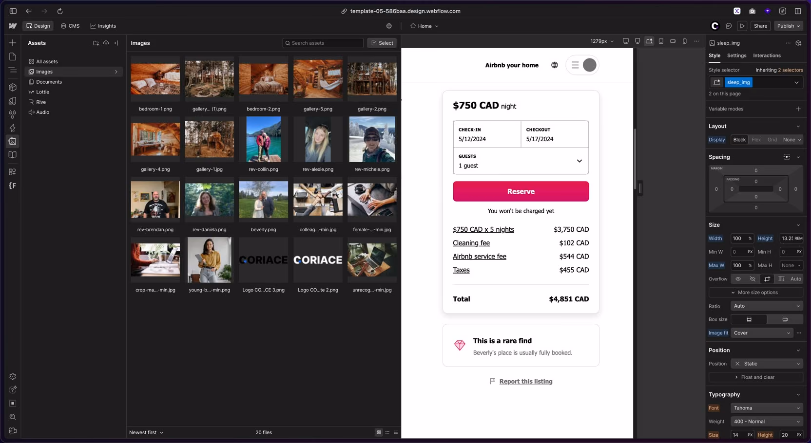This screenshot has height=443, width=811.
Task: Open the Variables panel icon
Action: pyautogui.click(x=13, y=101)
